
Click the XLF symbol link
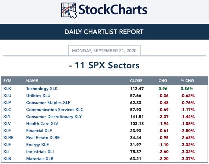7,131
